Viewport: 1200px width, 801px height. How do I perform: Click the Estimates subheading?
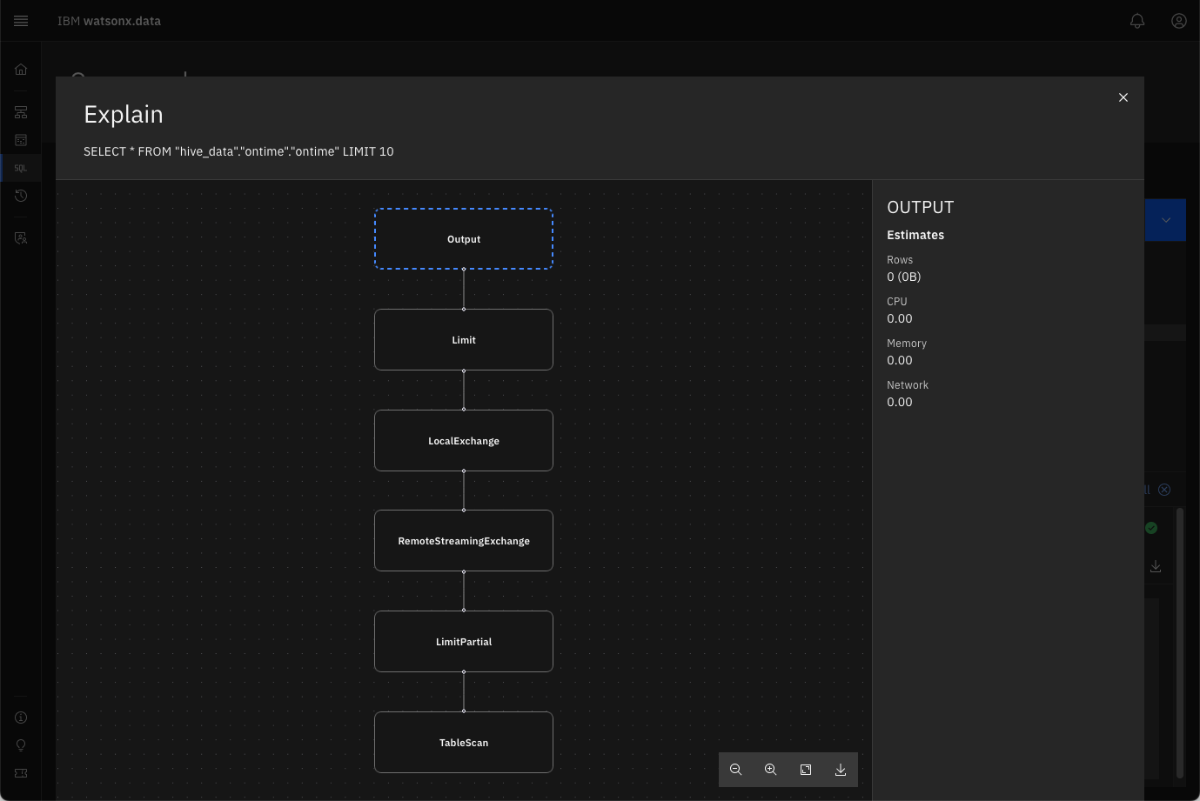pos(915,235)
